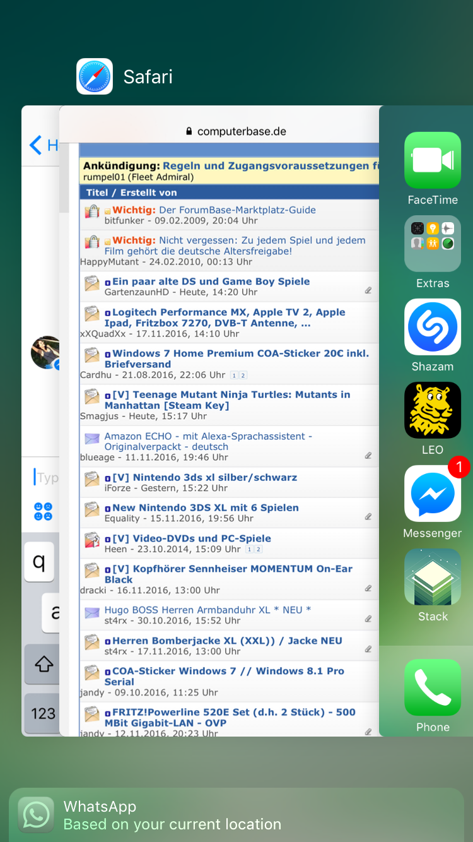The width and height of the screenshot is (473, 842).
Task: Open the Amazon ECHO Alexa thread
Action: [x=208, y=441]
